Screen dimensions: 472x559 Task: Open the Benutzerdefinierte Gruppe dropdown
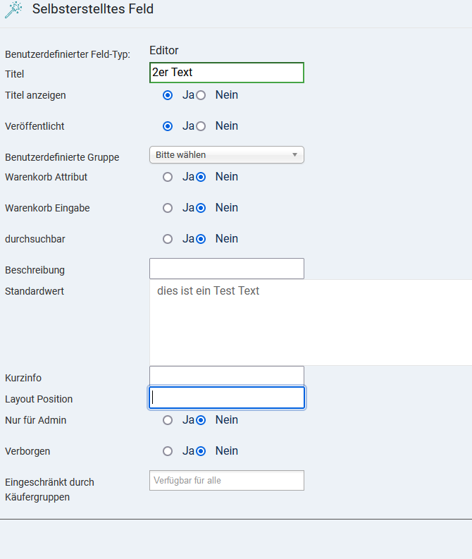[226, 155]
